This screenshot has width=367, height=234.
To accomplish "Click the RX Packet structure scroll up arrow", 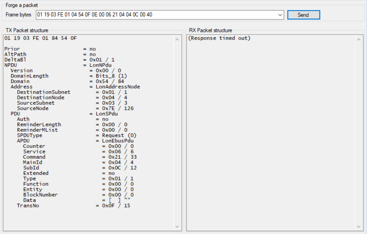I will 359,39.
